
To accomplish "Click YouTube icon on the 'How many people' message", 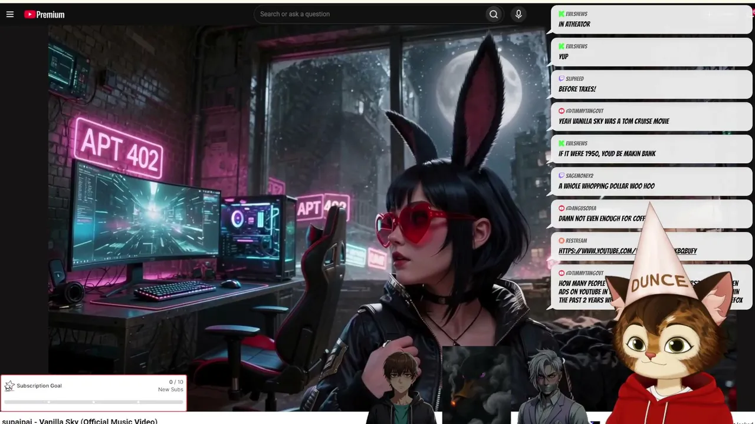I will [x=562, y=273].
